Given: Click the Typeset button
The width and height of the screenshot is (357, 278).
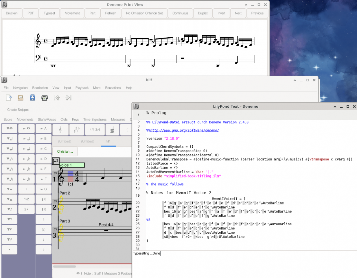Looking at the screenshot, I should click(x=49, y=13).
